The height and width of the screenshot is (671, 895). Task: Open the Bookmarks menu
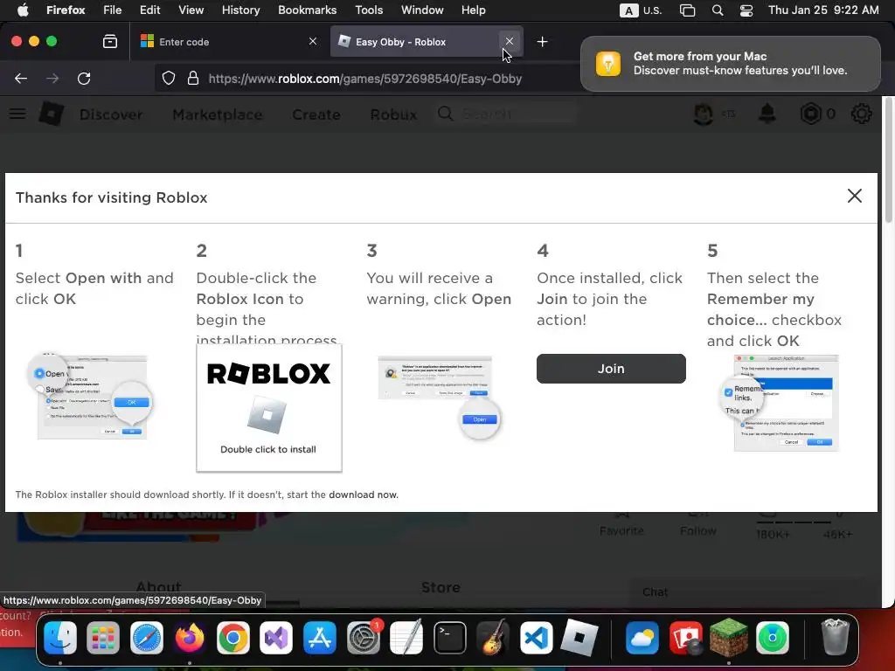307,10
